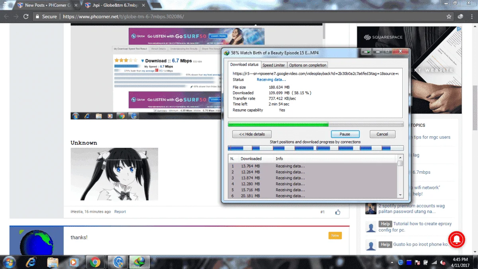Select connection row 3 with 13.874 MB
The width and height of the screenshot is (478, 269).
312,178
